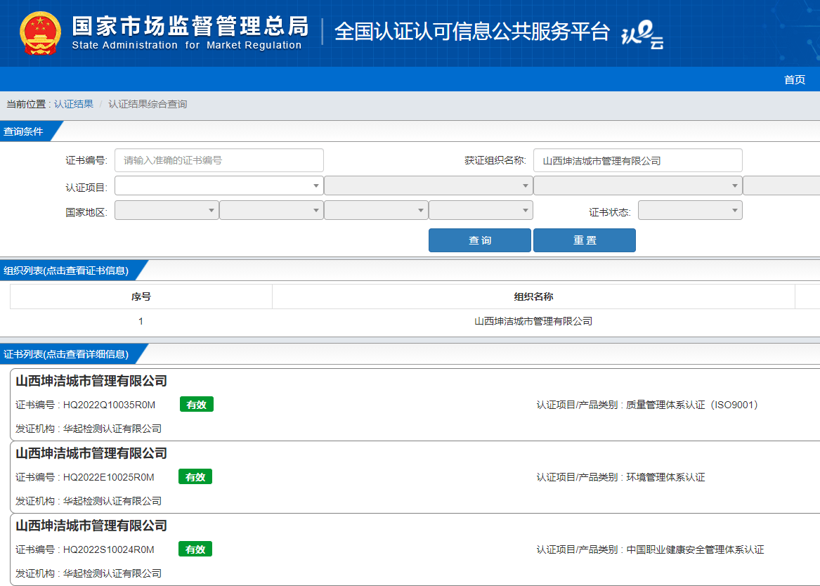This screenshot has width=820, height=586.
Task: Click organization row 山西坤洁城市管理有限公司 in table
Action: click(533, 321)
